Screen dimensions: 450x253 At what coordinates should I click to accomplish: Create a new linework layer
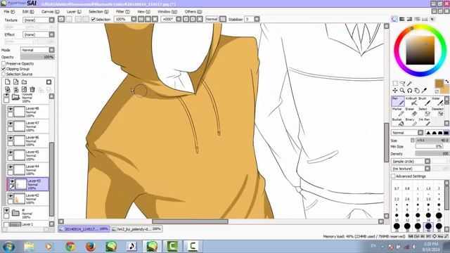pos(15,82)
